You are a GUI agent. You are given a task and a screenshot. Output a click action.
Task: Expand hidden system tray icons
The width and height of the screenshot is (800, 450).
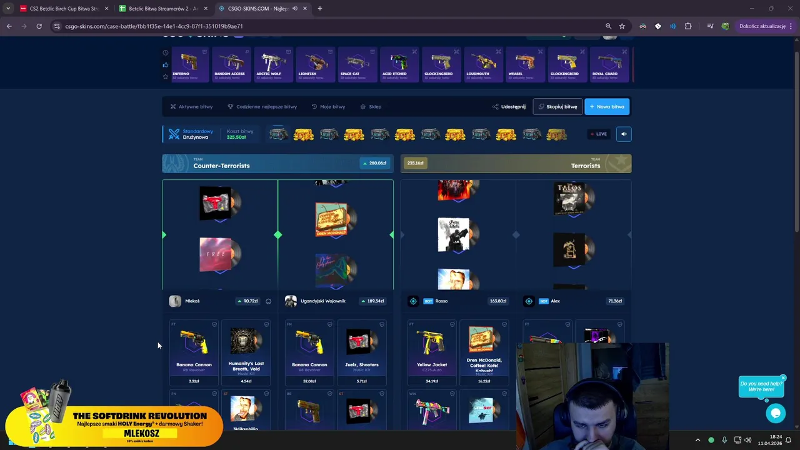[697, 440]
